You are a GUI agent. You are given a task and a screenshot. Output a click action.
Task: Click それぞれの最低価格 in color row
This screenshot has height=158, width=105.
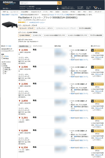85,28
